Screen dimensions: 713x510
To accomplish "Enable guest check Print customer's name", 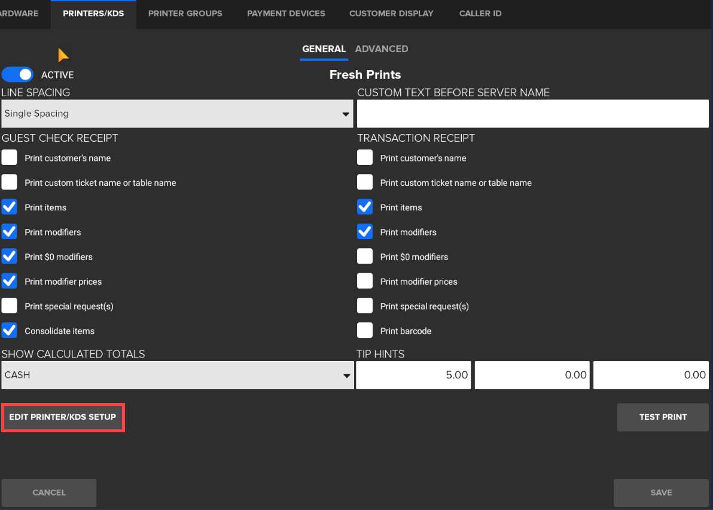I will click(x=10, y=158).
